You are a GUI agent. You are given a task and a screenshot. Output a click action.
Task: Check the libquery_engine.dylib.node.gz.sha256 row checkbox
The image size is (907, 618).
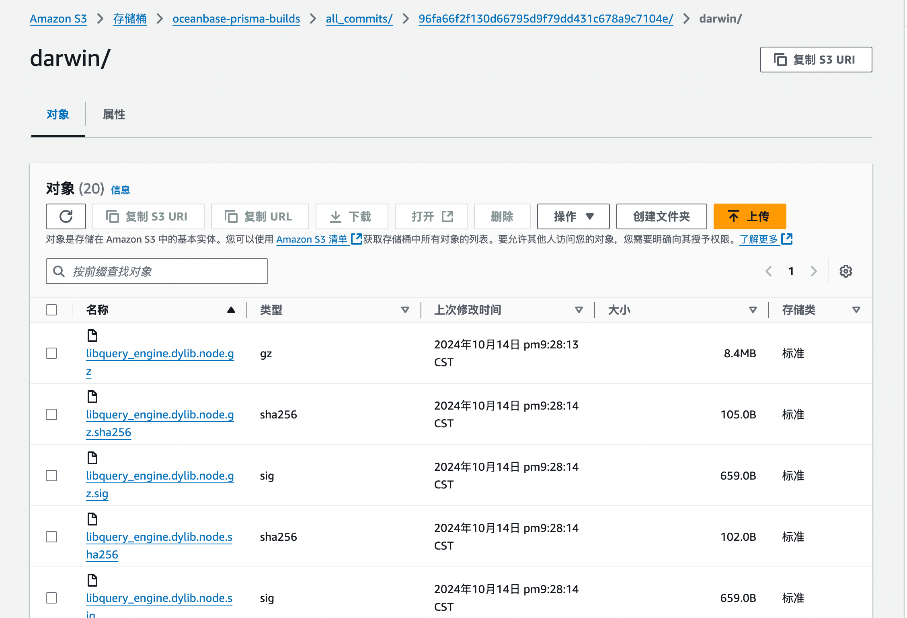[51, 414]
